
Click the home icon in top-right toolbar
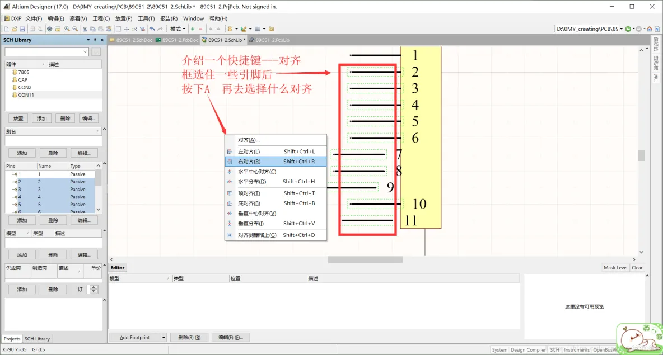point(650,29)
